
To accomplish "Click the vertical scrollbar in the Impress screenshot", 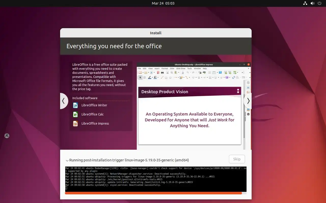I will 244,115.
